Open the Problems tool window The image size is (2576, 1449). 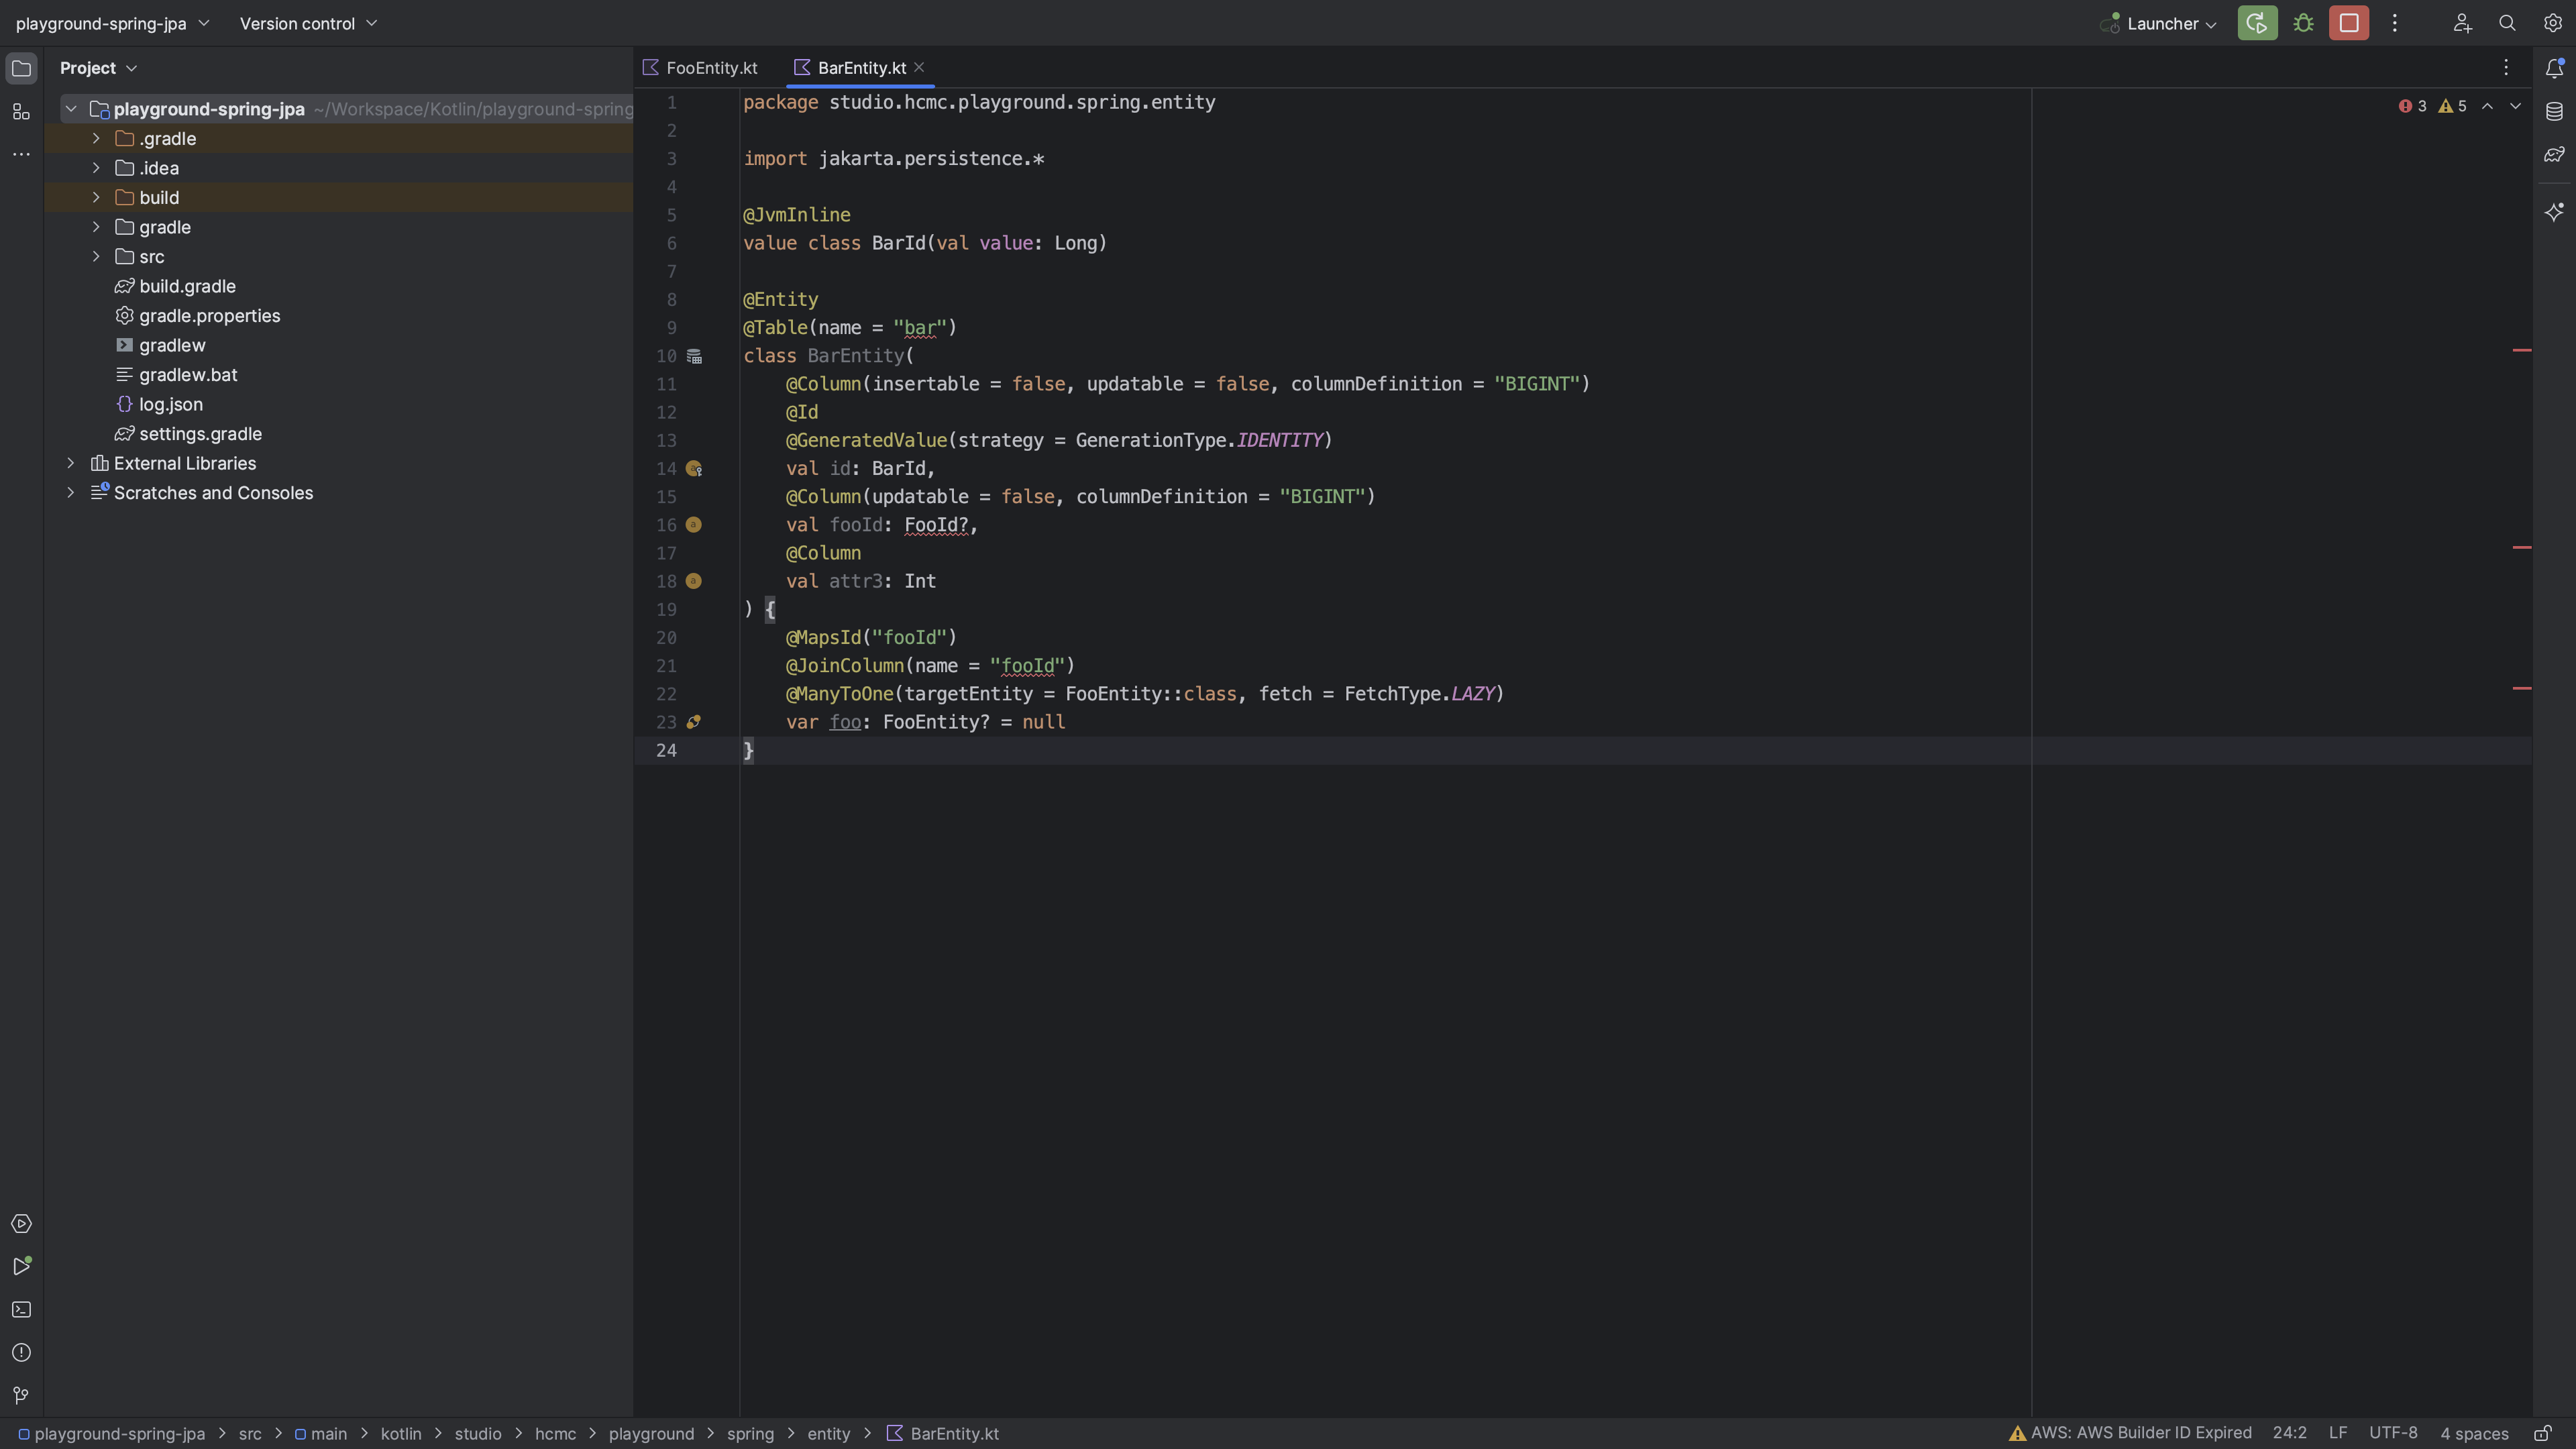[21, 1353]
